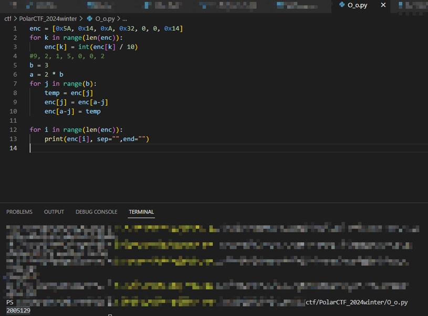Open the PROBLEMS panel tab
This screenshot has height=316, width=428.
[x=19, y=212]
